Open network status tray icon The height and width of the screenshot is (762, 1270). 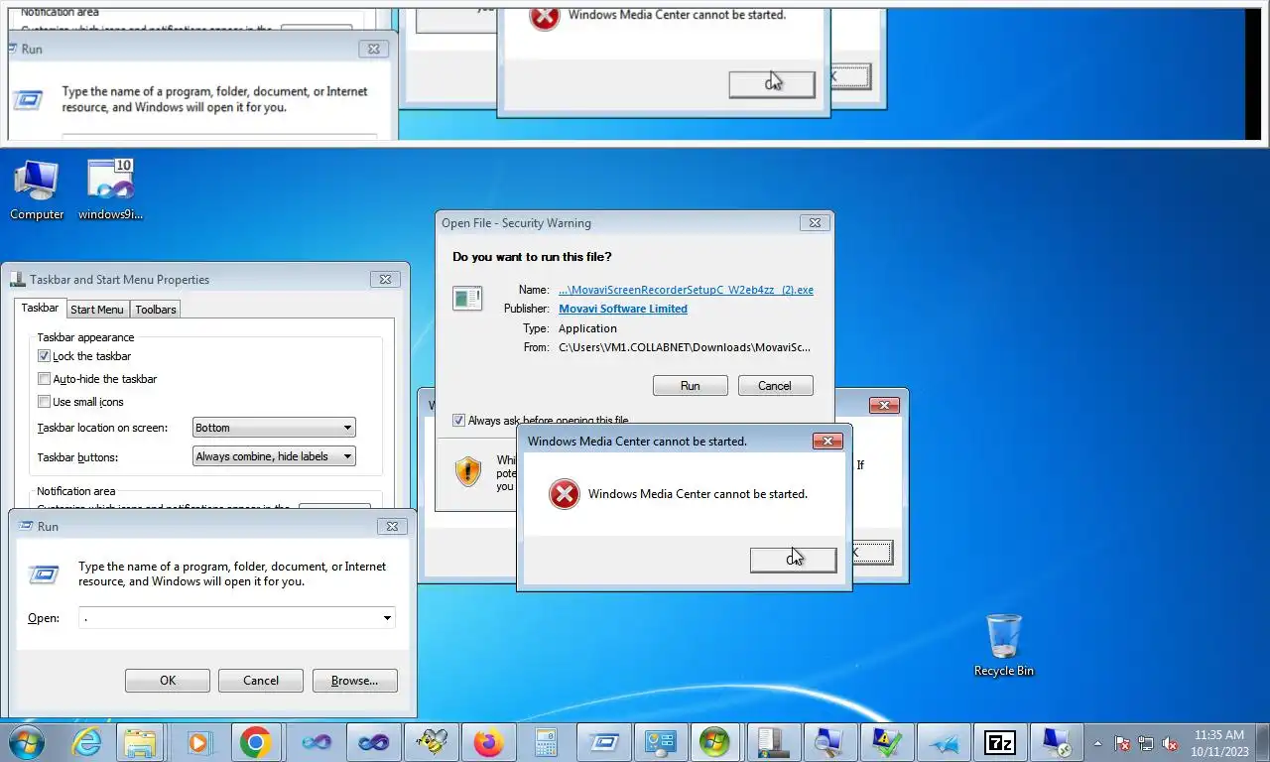(1146, 743)
